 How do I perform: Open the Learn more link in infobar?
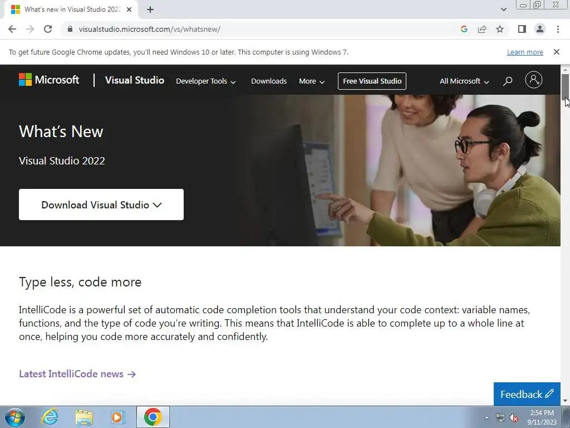point(525,52)
